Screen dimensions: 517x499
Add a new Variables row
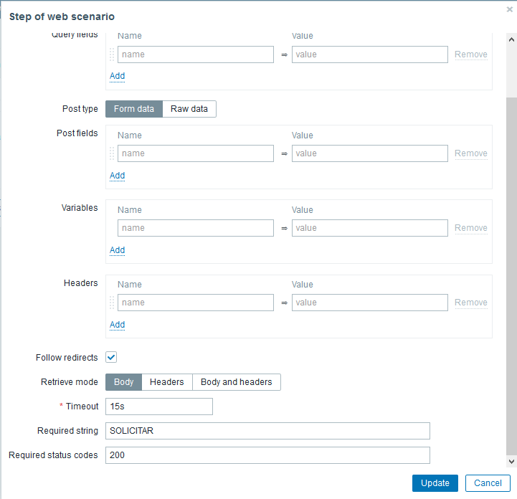[x=117, y=250]
